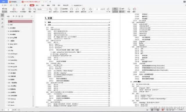
Task: Switch to Annotate ribbon tab
Action: click(x=43, y=5)
